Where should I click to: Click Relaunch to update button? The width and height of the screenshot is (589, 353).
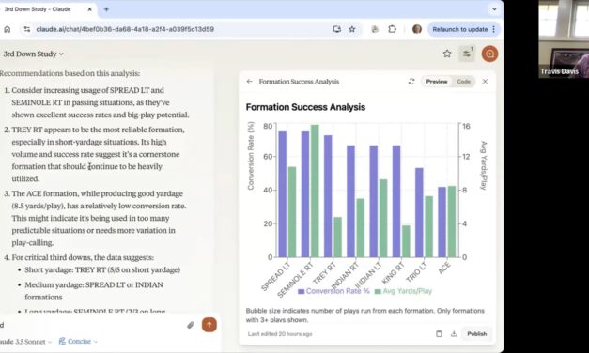coord(460,29)
